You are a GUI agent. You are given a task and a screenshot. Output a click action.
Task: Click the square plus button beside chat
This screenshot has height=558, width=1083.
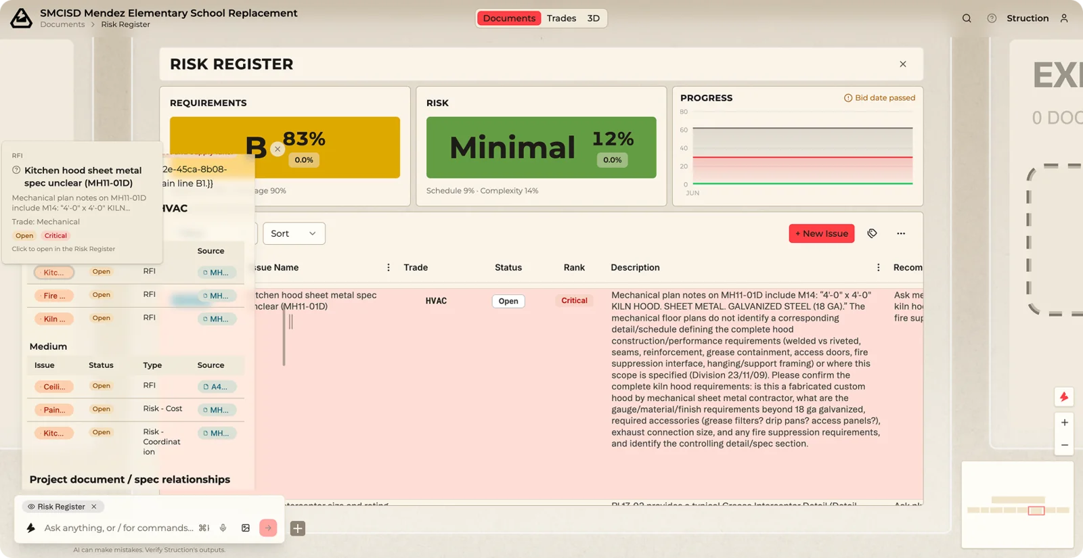(298, 528)
